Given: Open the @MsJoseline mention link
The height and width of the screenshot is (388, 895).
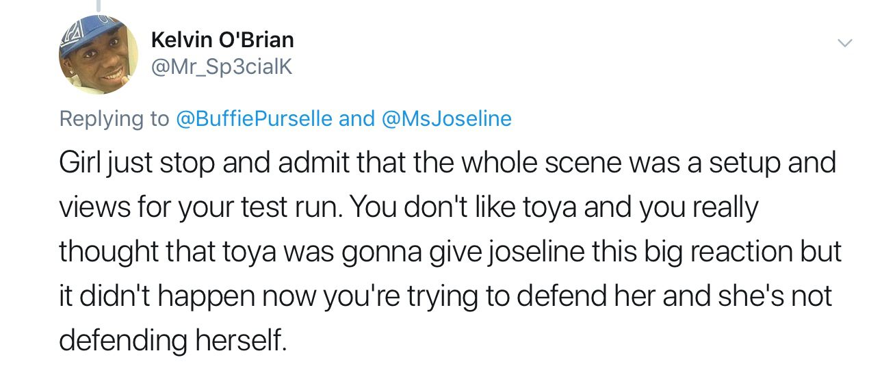Looking at the screenshot, I should 443,118.
